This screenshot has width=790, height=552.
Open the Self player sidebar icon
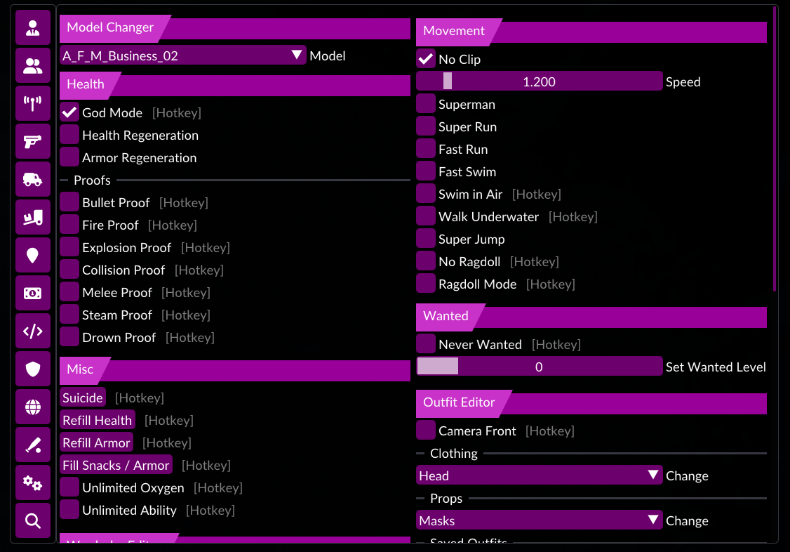click(x=33, y=27)
